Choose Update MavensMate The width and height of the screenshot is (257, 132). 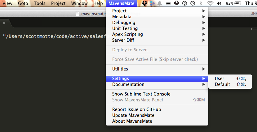coord(157,115)
